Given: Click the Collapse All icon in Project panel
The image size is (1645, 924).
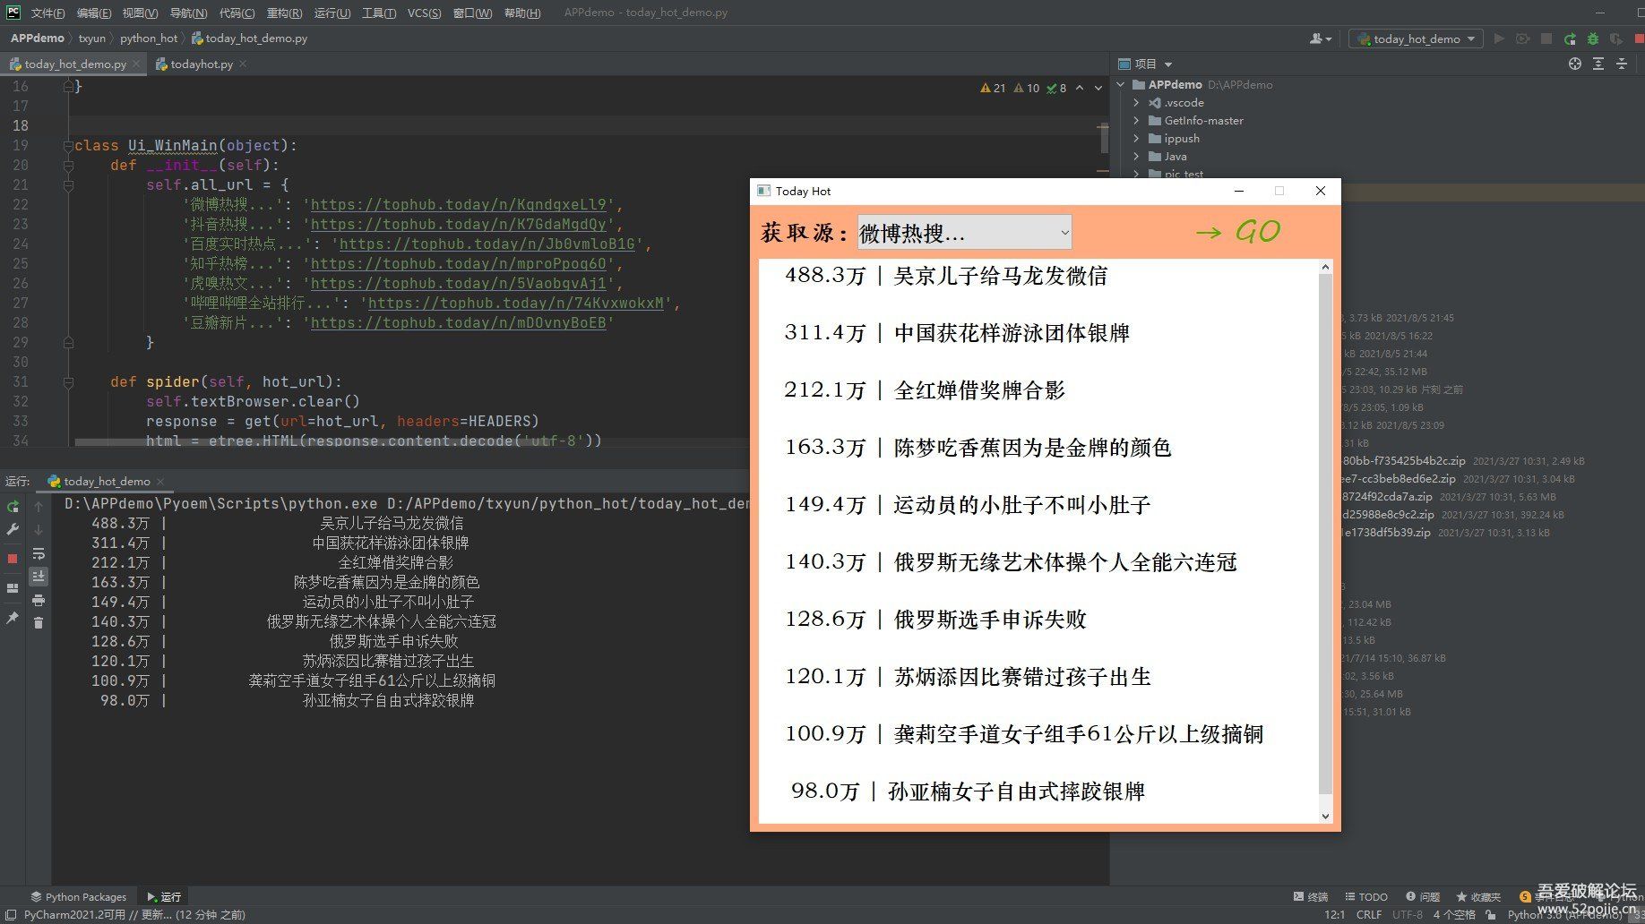Looking at the screenshot, I should tap(1621, 64).
